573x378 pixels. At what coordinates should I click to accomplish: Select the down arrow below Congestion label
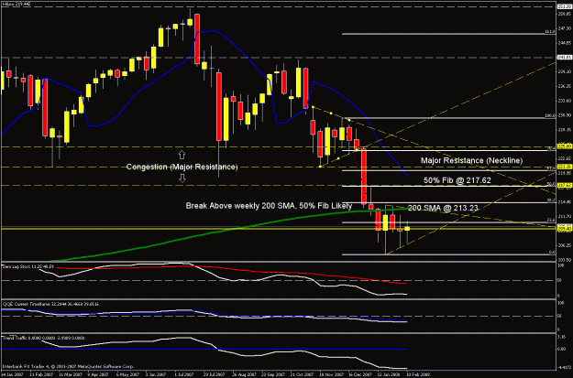[182, 178]
